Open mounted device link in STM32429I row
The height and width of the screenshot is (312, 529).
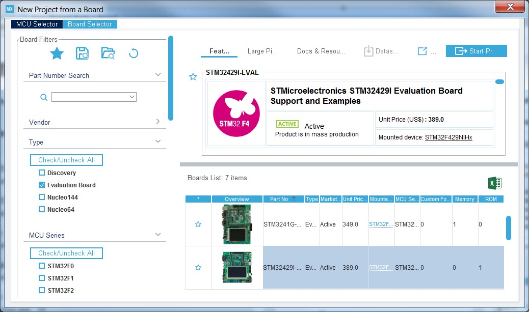pos(381,268)
